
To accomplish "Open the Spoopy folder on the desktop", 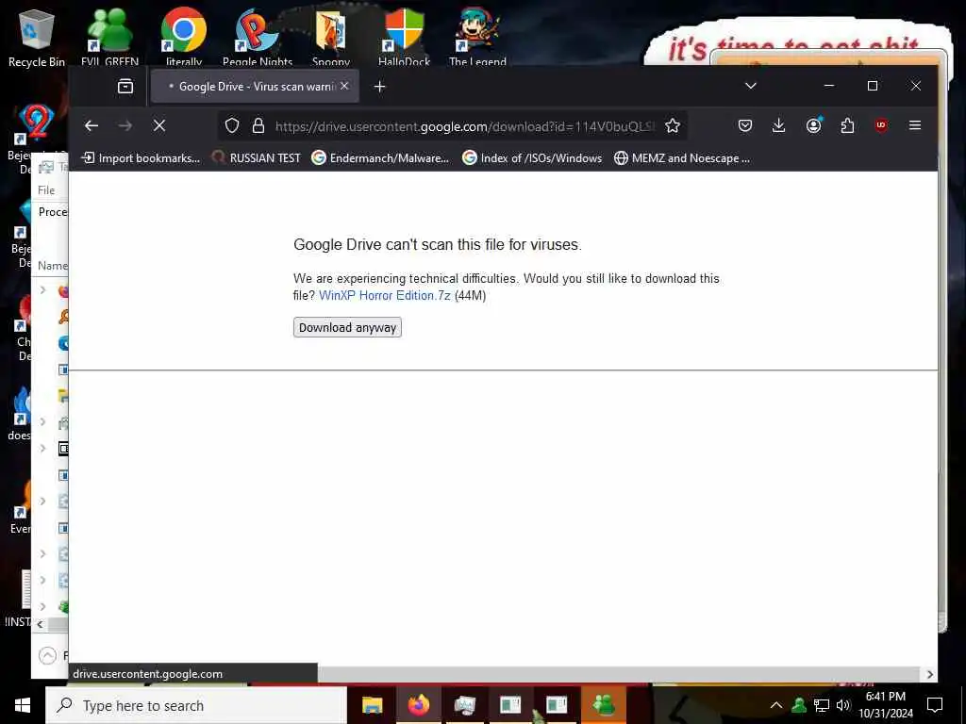I will pyautogui.click(x=331, y=37).
